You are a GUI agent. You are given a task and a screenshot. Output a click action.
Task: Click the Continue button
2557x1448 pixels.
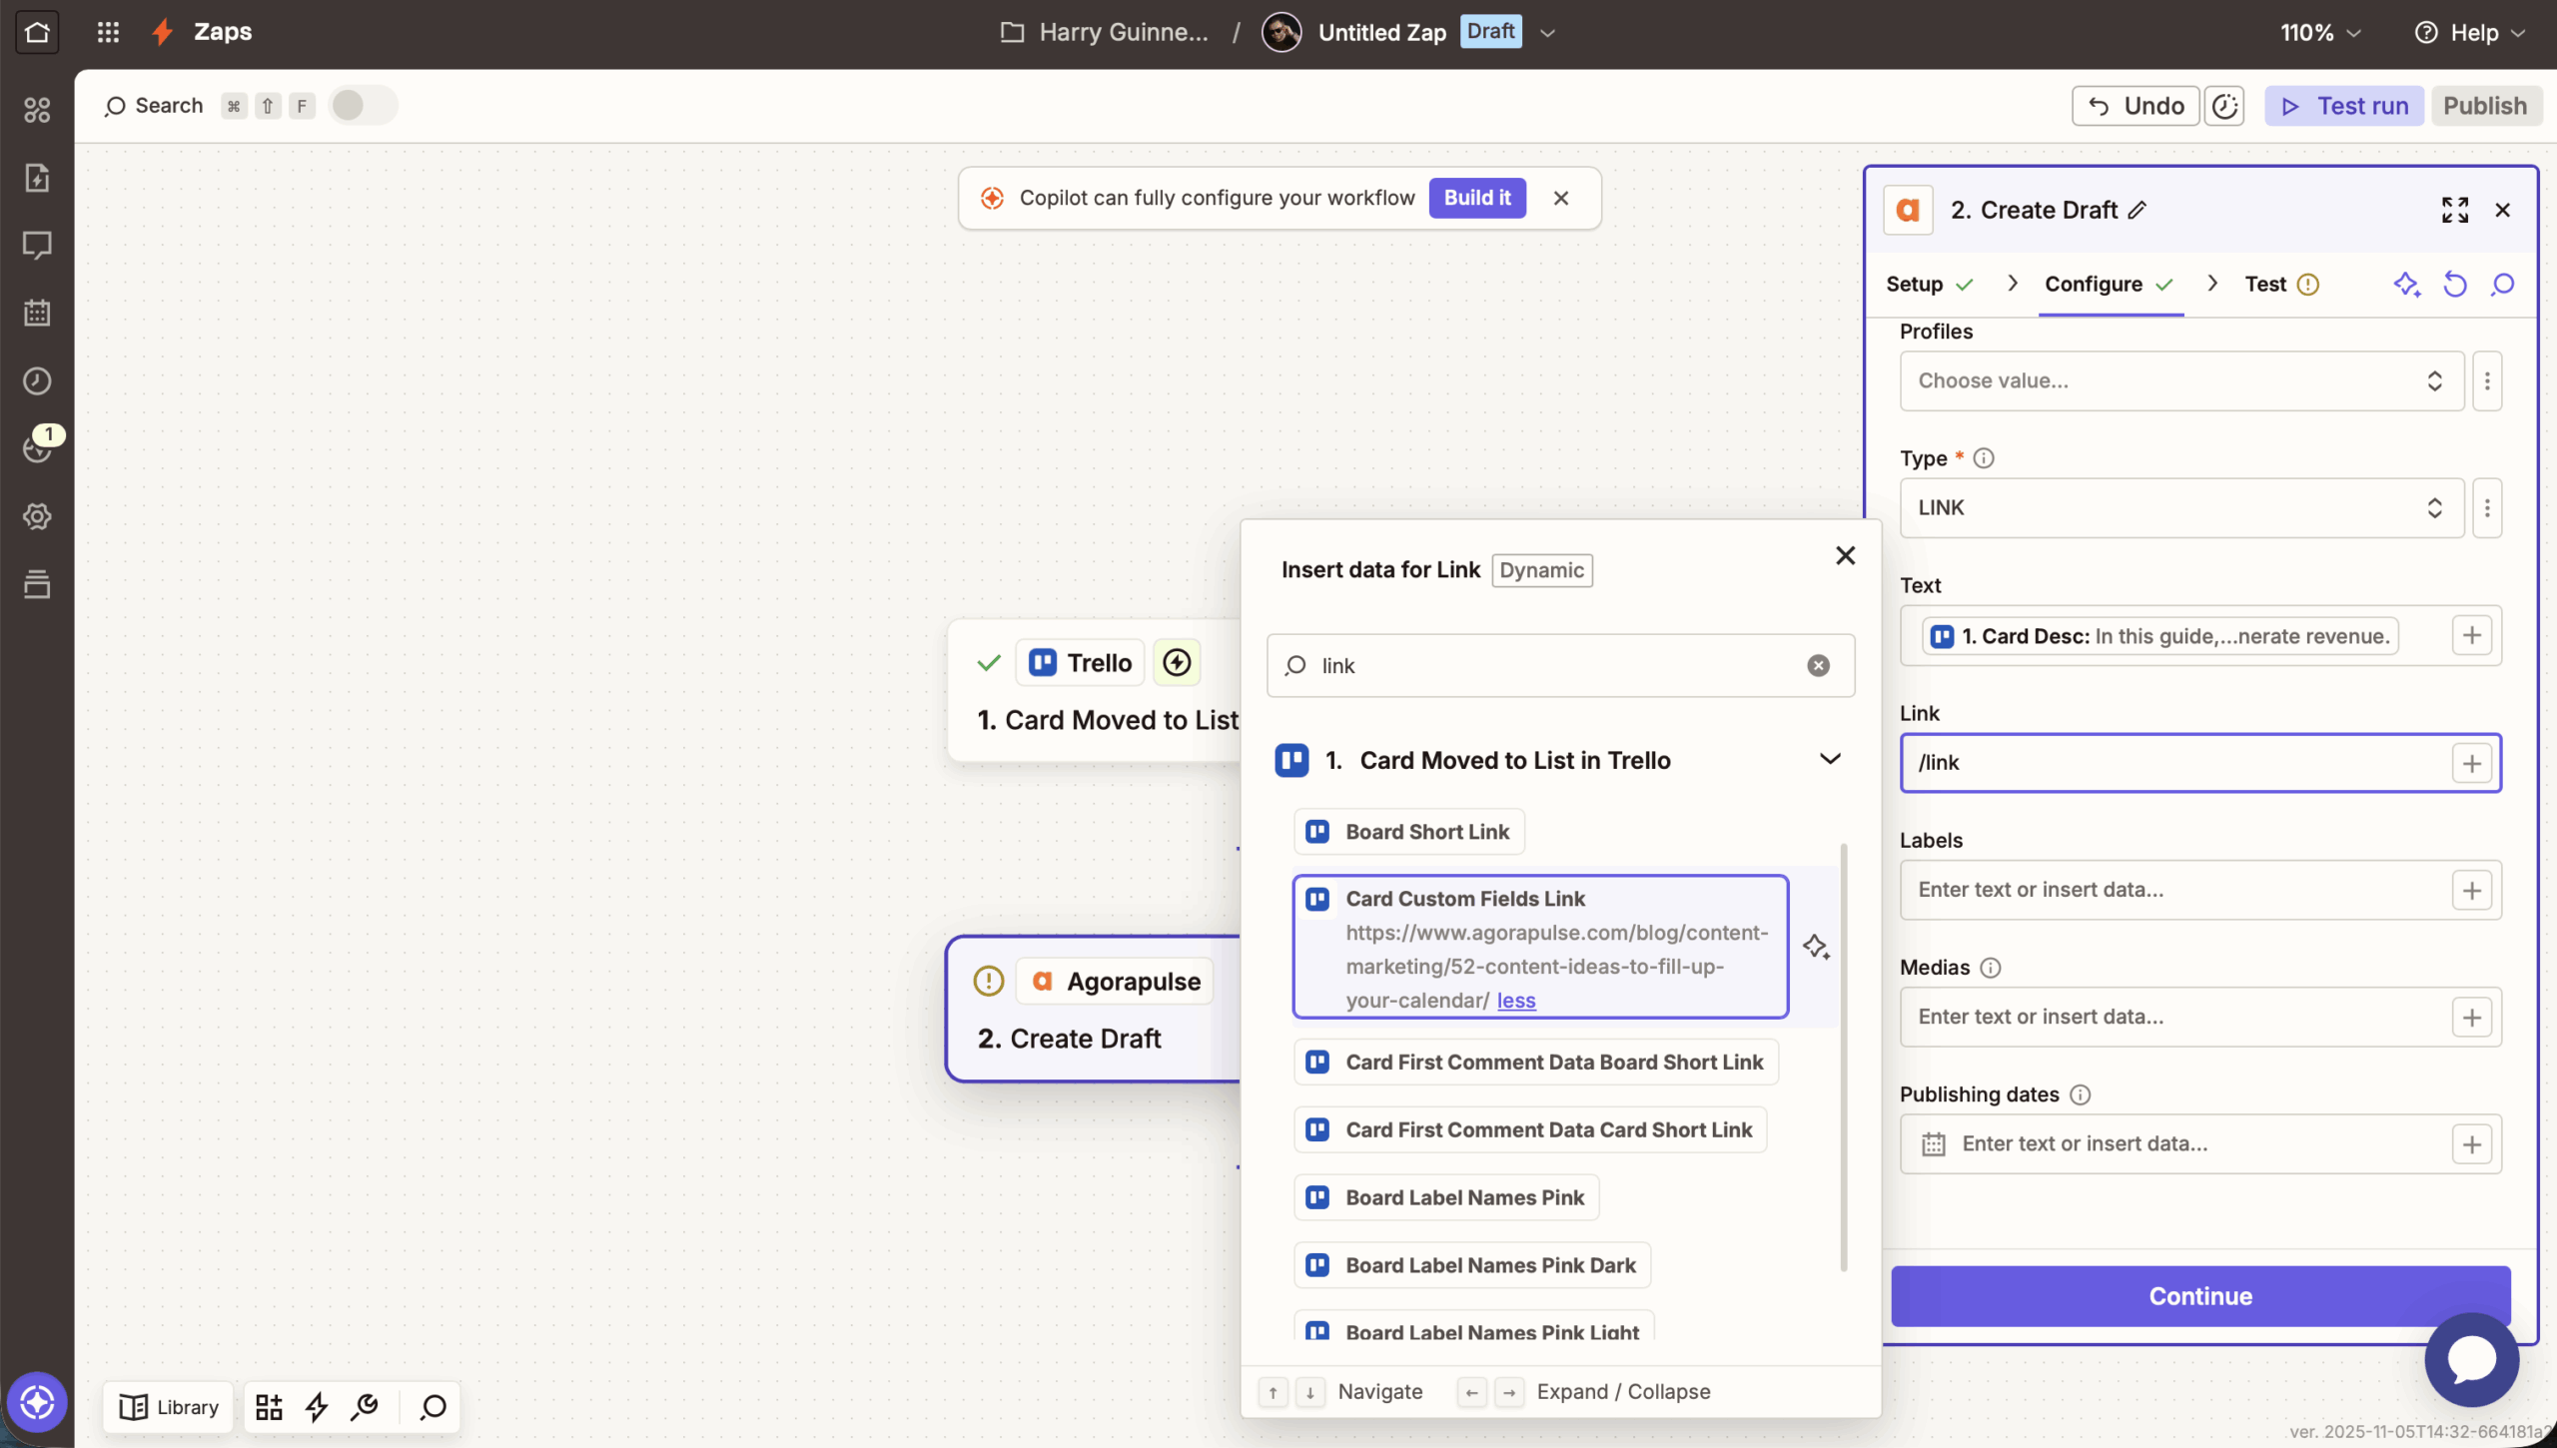click(2199, 1296)
